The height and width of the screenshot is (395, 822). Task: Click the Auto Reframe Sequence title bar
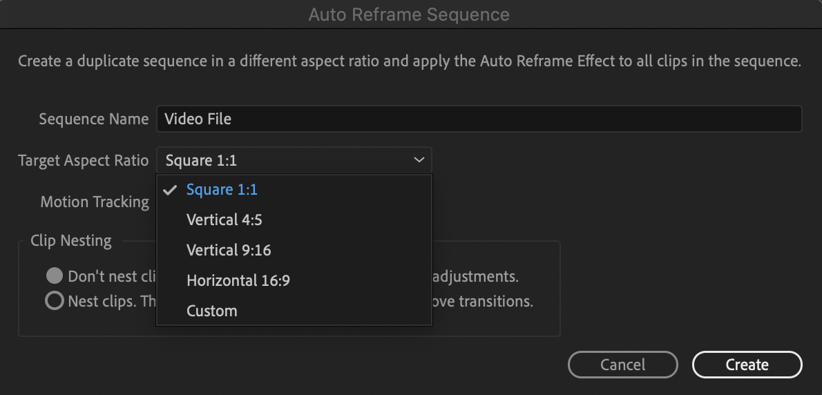[409, 15]
